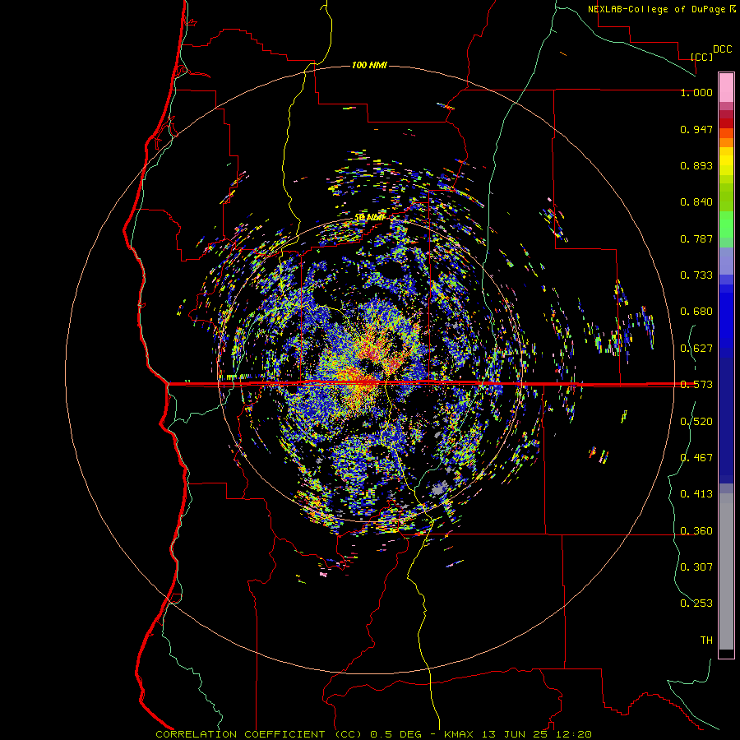
Task: Select the 0.307 scale value
Action: point(696,567)
